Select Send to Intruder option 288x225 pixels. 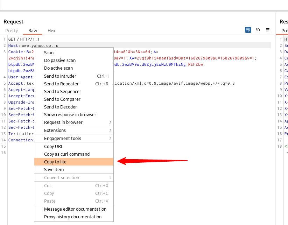tap(60, 76)
